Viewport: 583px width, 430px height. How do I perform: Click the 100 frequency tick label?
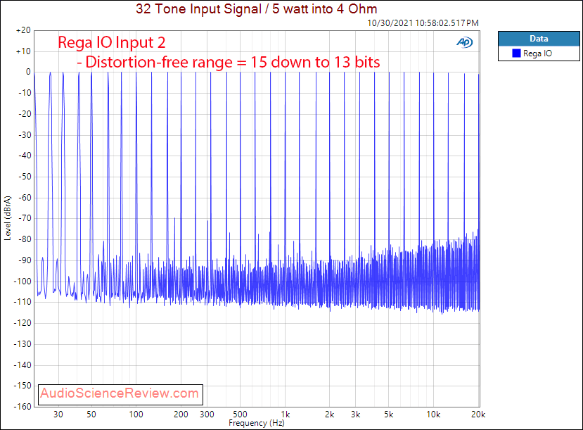(136, 415)
